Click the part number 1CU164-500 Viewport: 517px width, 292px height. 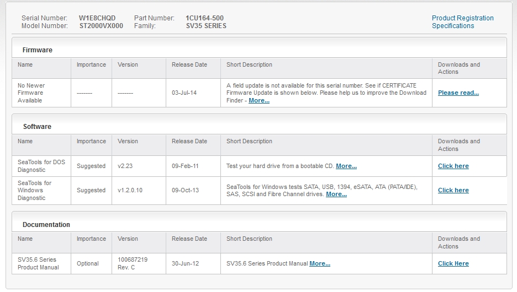pyautogui.click(x=204, y=18)
